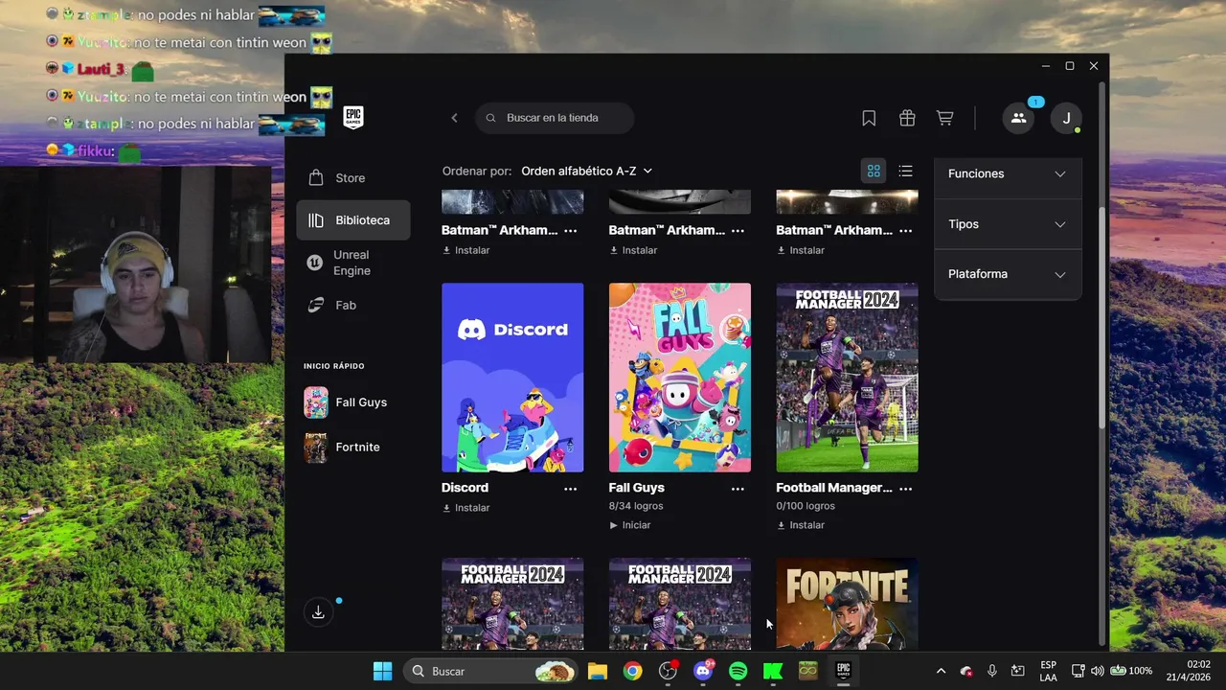Open Discord from the taskbar
This screenshot has width=1226, height=690.
[x=703, y=671]
